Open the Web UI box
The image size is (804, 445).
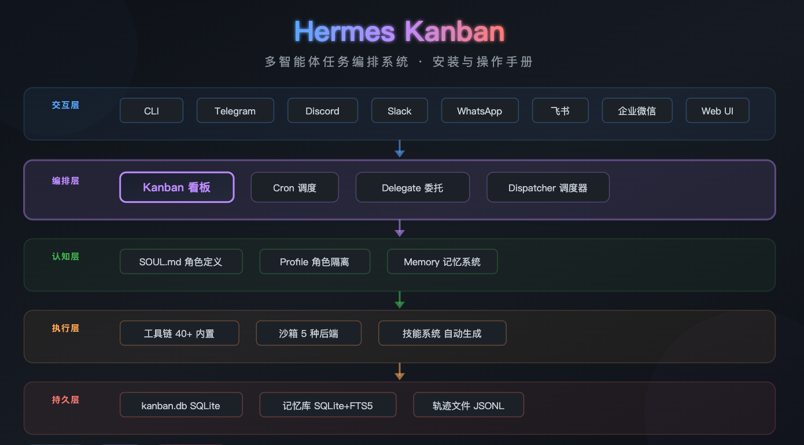click(x=717, y=110)
